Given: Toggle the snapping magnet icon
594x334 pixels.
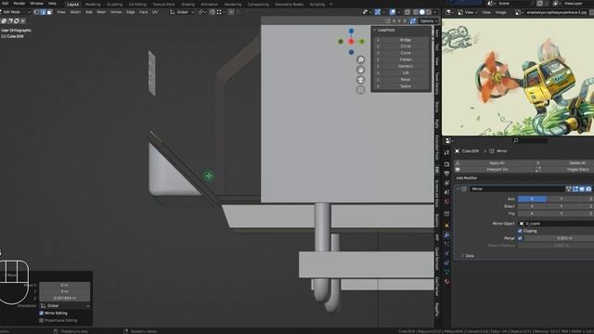Looking at the screenshot, I should tap(213, 12).
